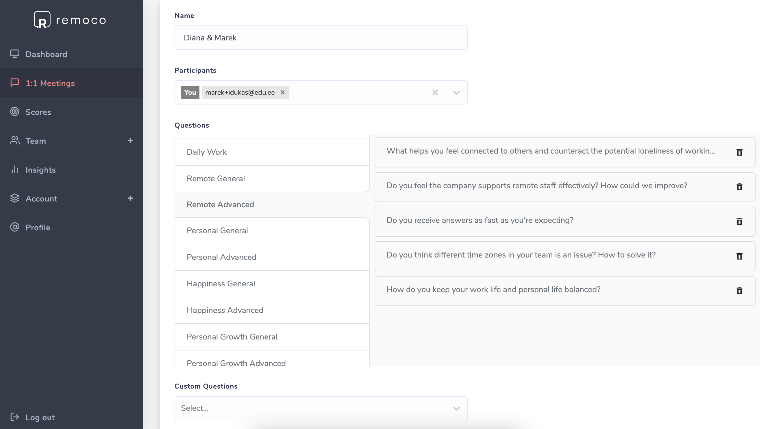Go to Dashboard in the sidebar

pyautogui.click(x=46, y=54)
